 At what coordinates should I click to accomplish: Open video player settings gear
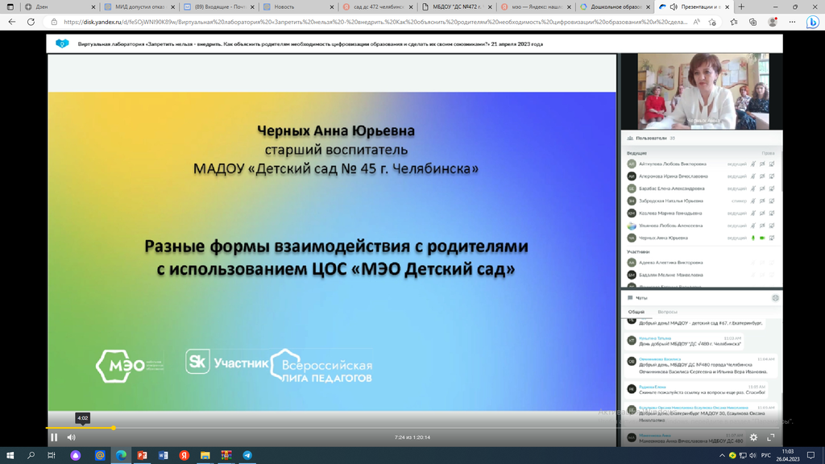(x=753, y=437)
